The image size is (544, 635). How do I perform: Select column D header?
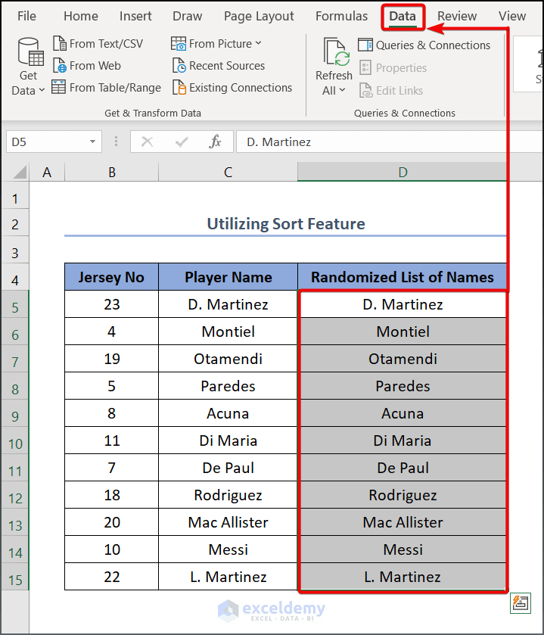pos(403,172)
